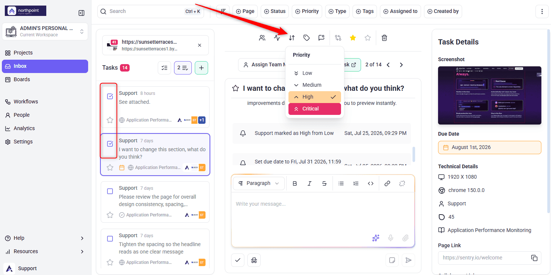Add new task with plus button
Image resolution: width=551 pixels, height=275 pixels.
tap(201, 68)
